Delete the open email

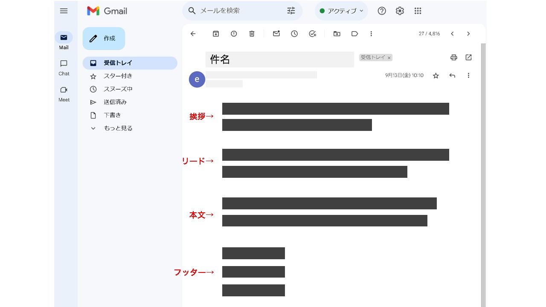(252, 33)
